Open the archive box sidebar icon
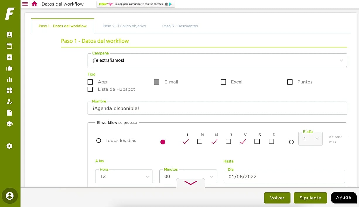359x207 pixels. 9,57
